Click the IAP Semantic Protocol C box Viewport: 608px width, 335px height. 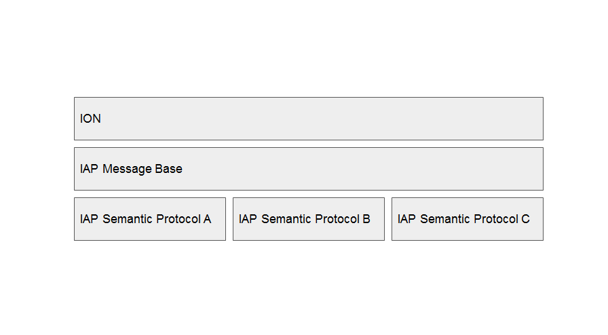(467, 219)
